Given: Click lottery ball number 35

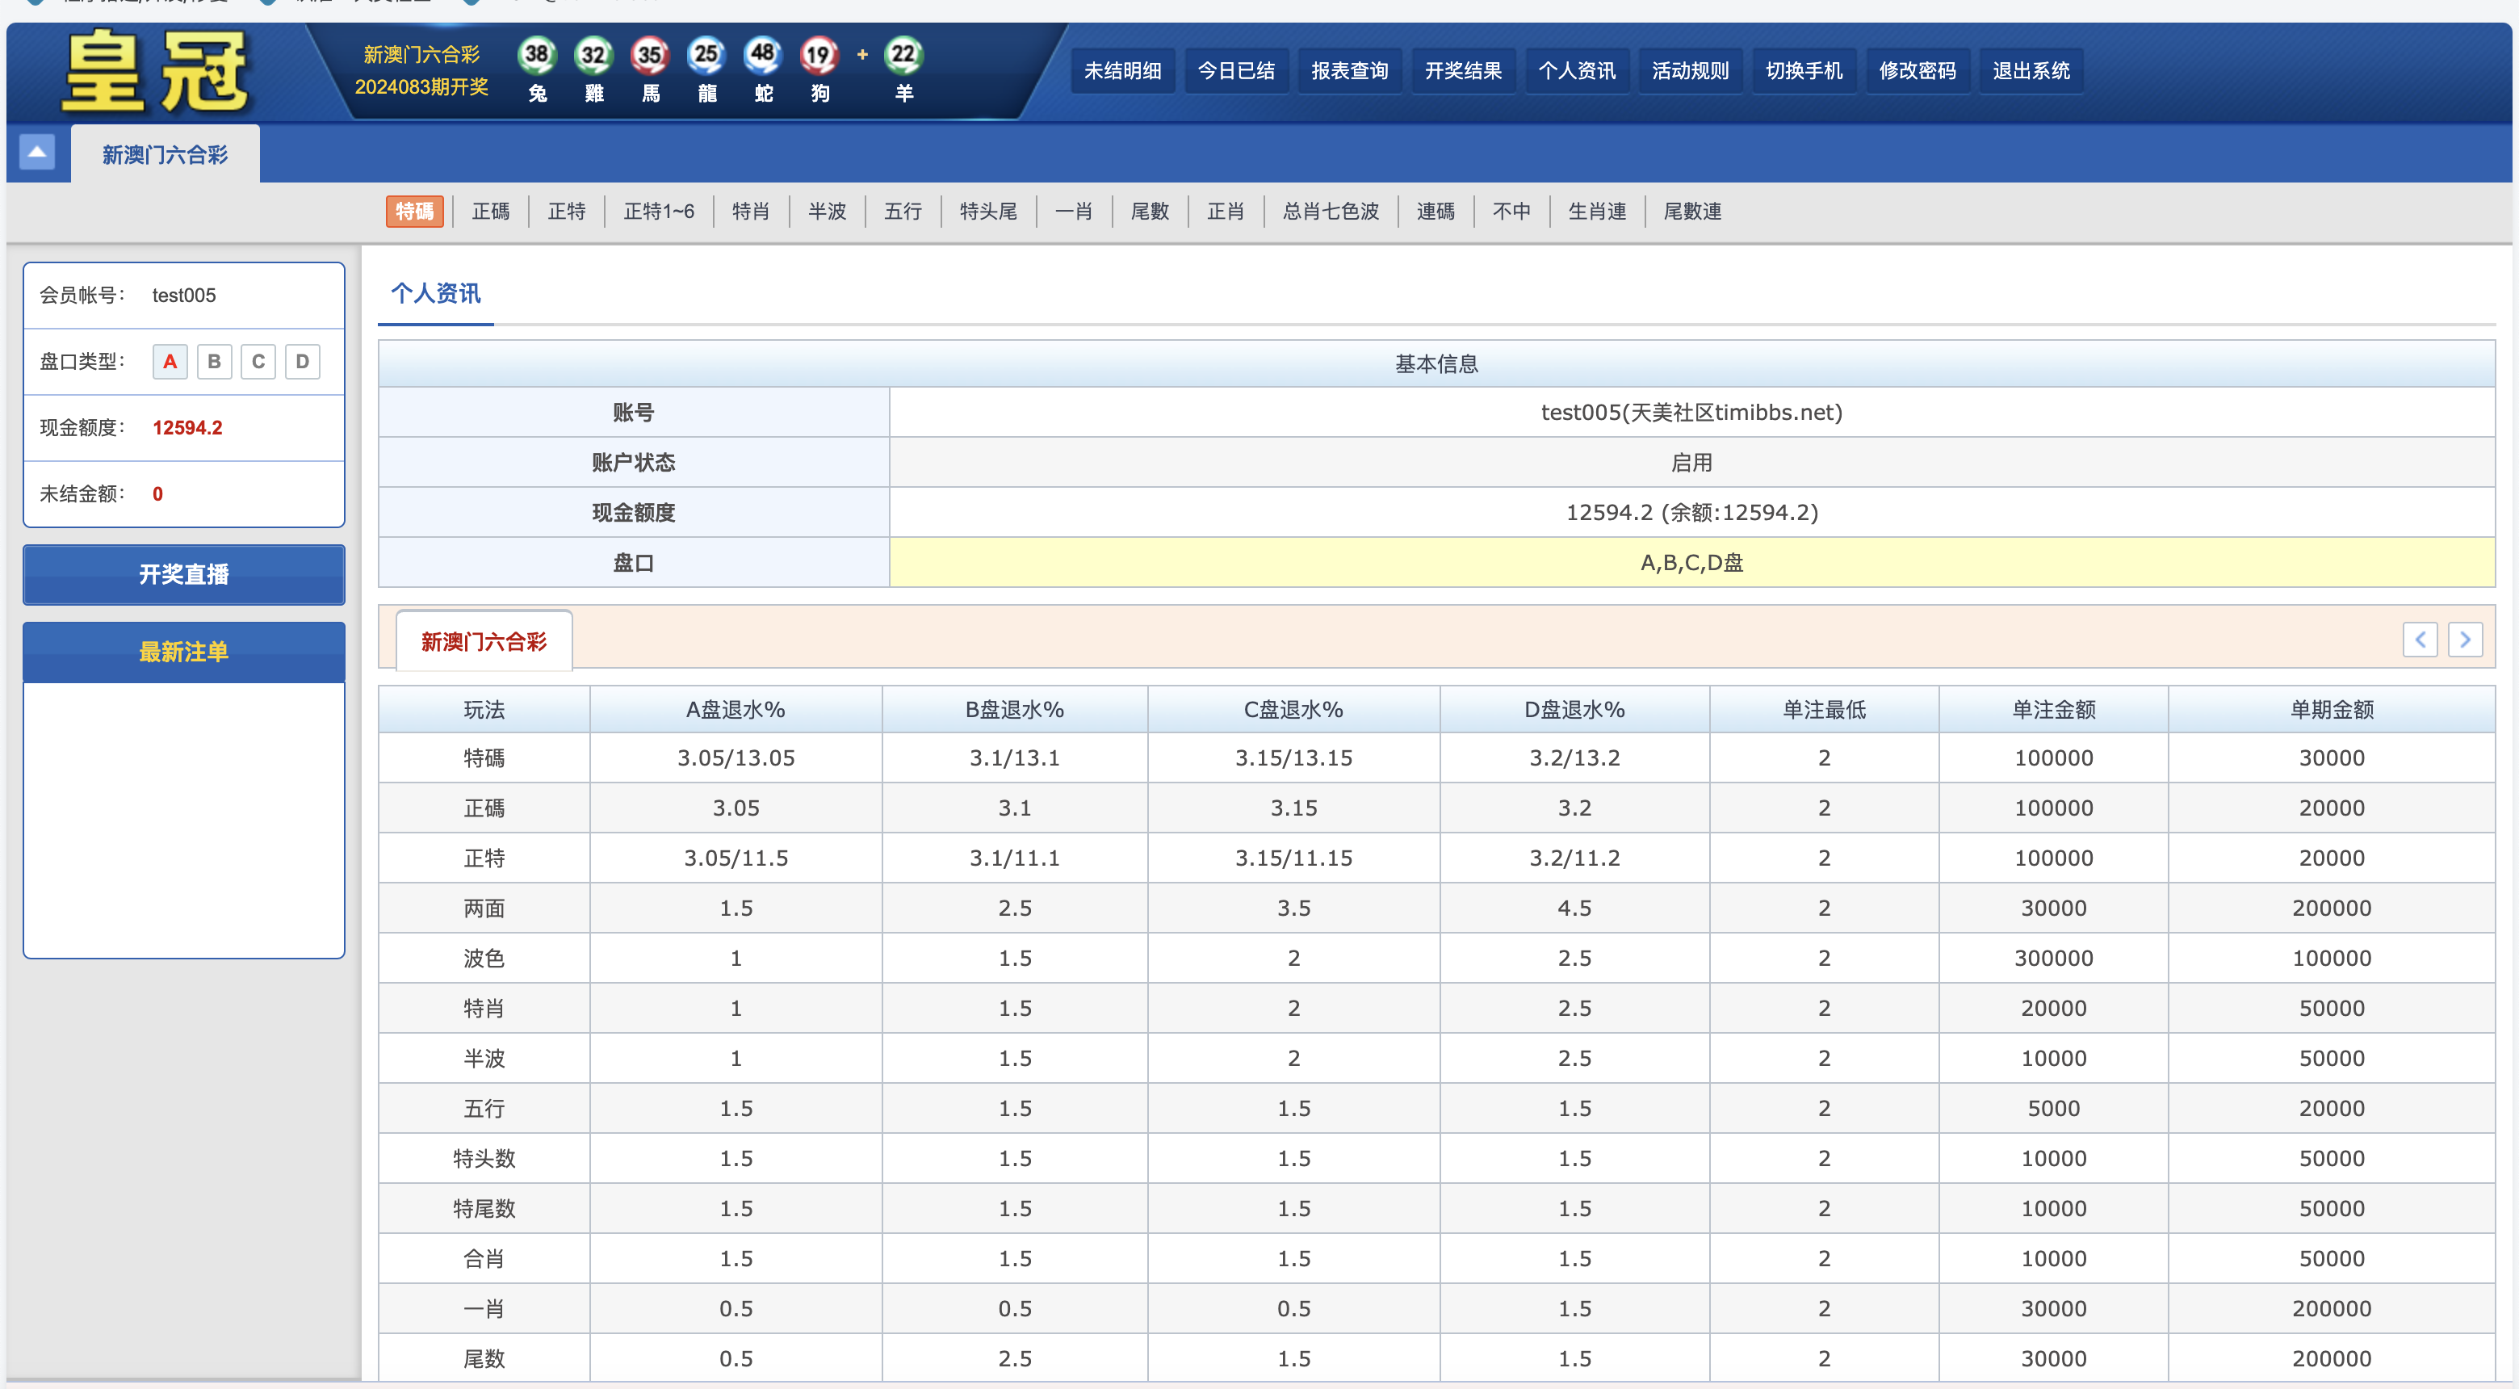Looking at the screenshot, I should point(650,55).
